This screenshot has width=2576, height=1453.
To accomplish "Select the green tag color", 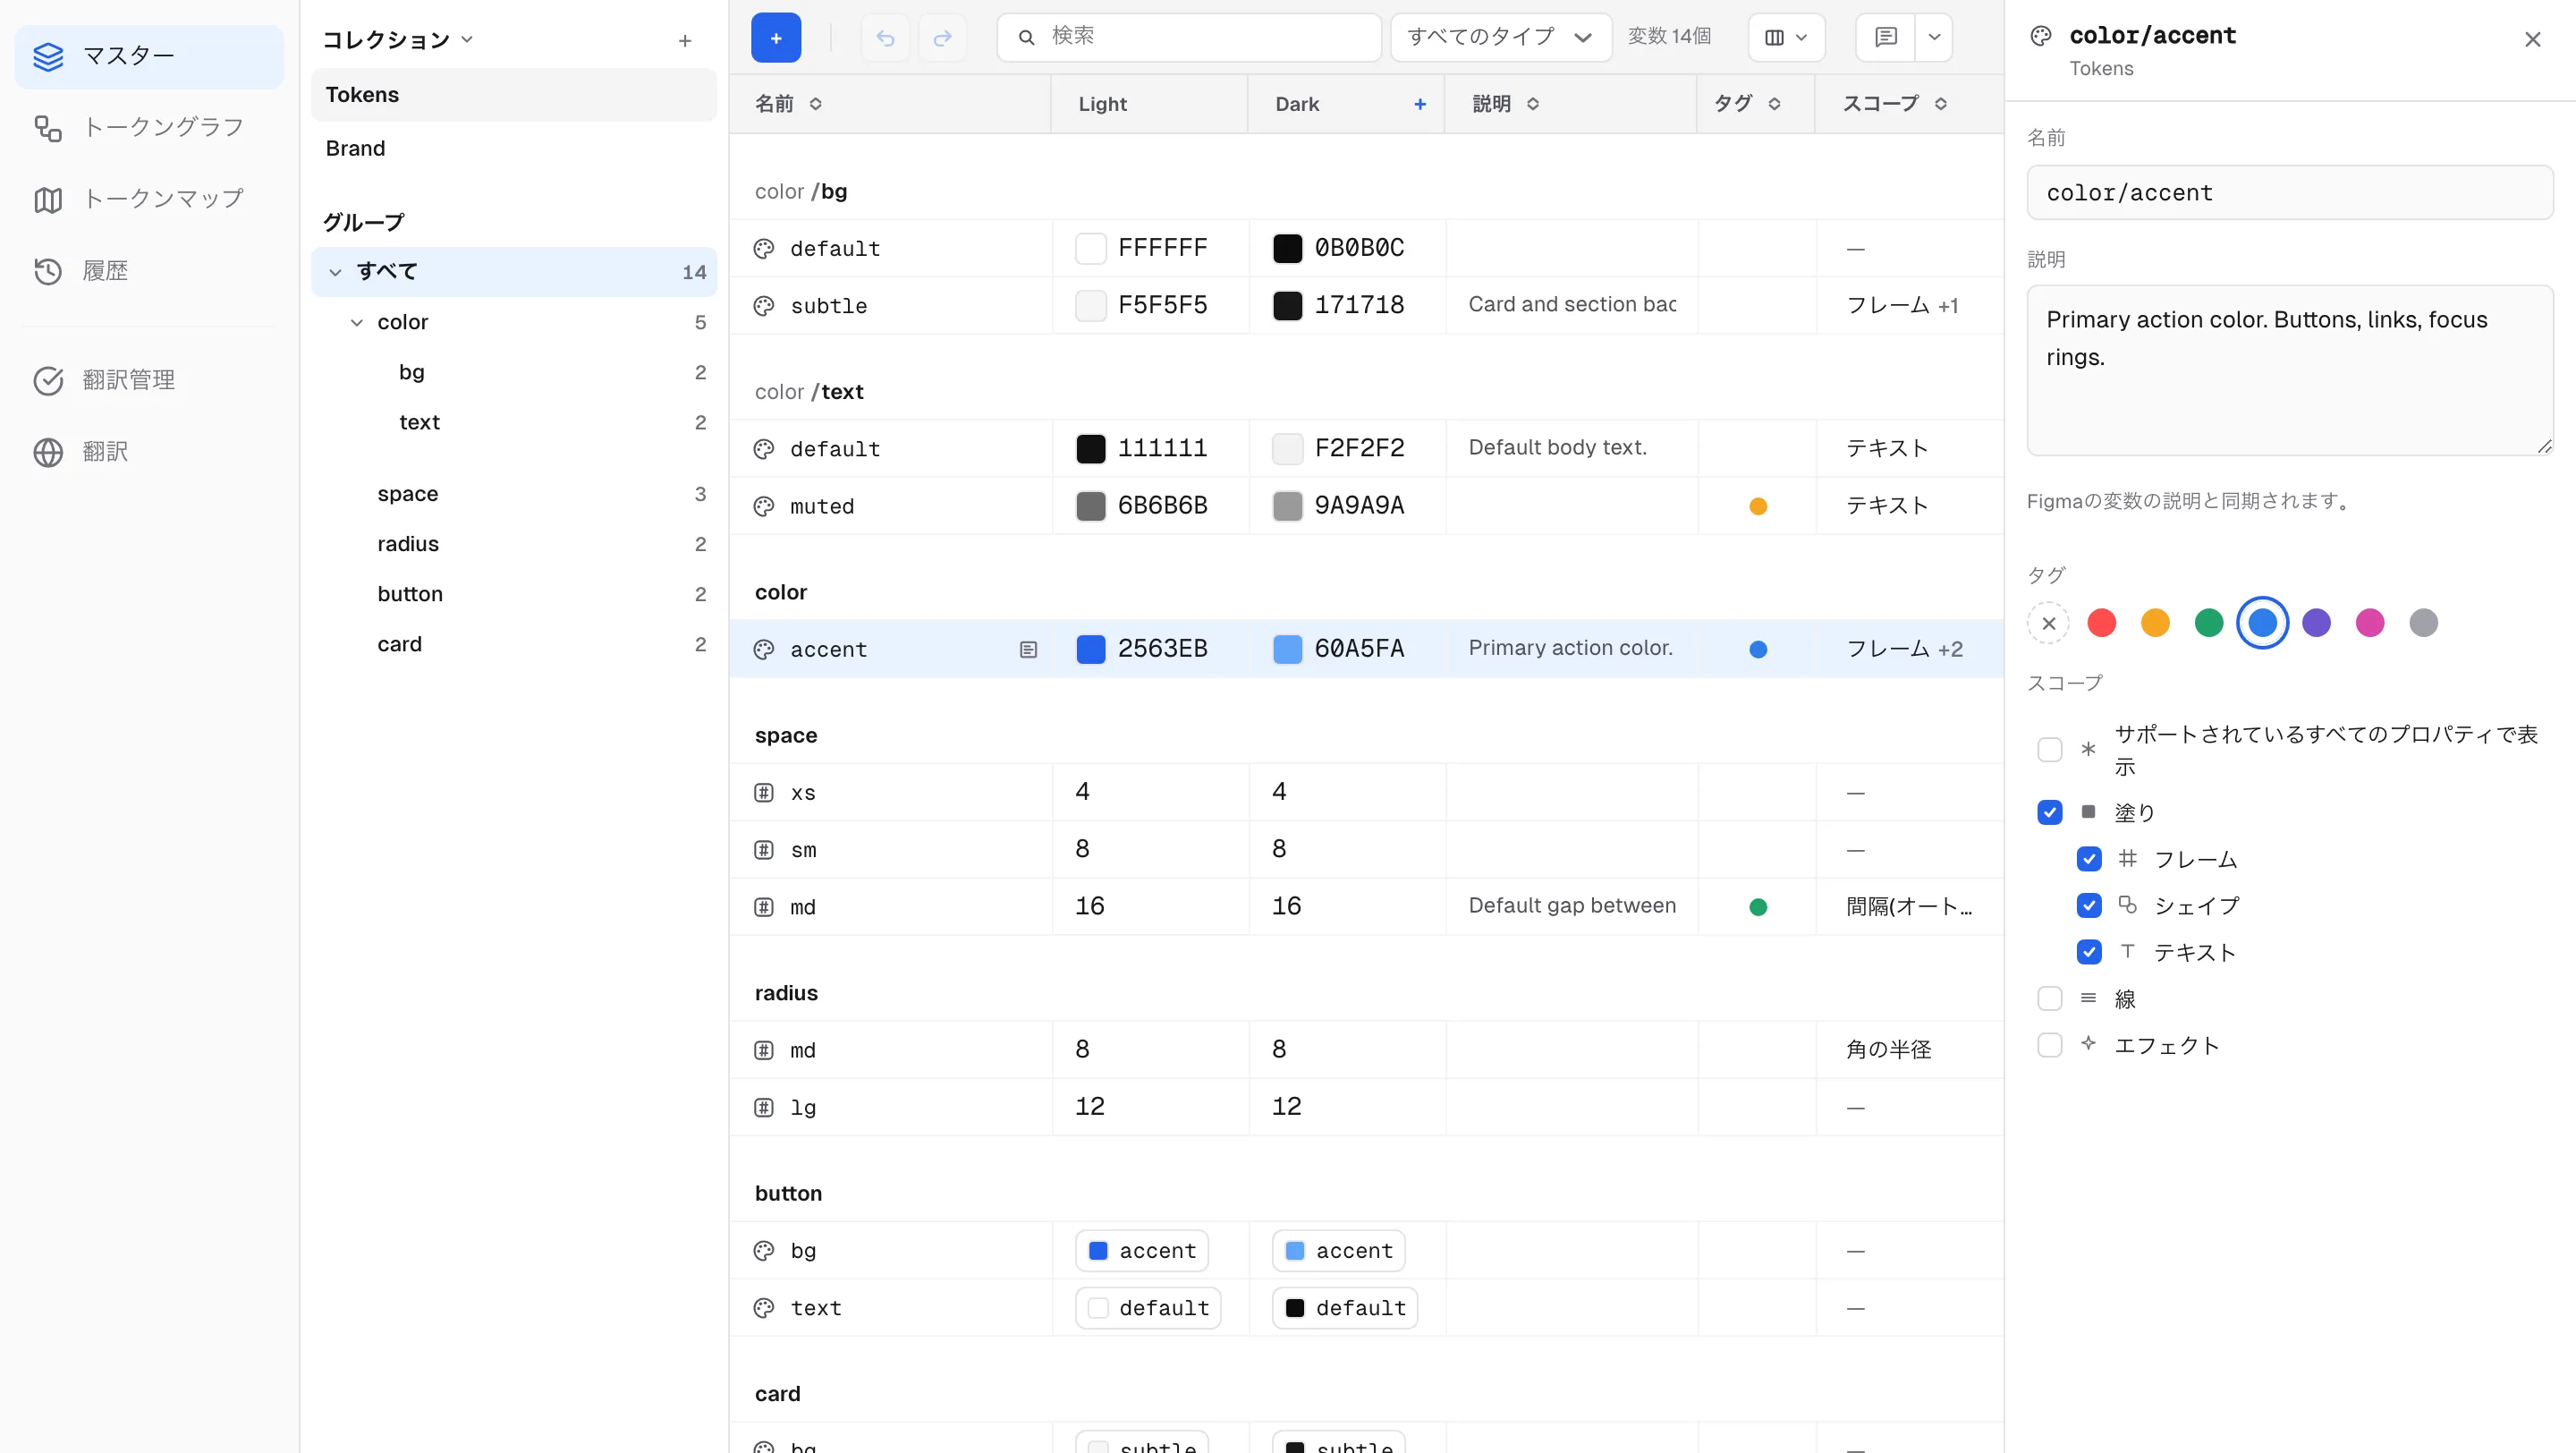I will click(2209, 623).
